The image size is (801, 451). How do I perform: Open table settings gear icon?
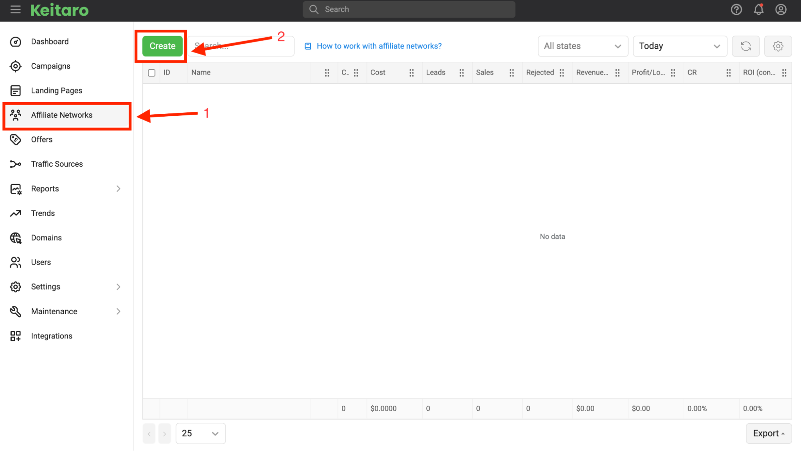[x=778, y=46]
